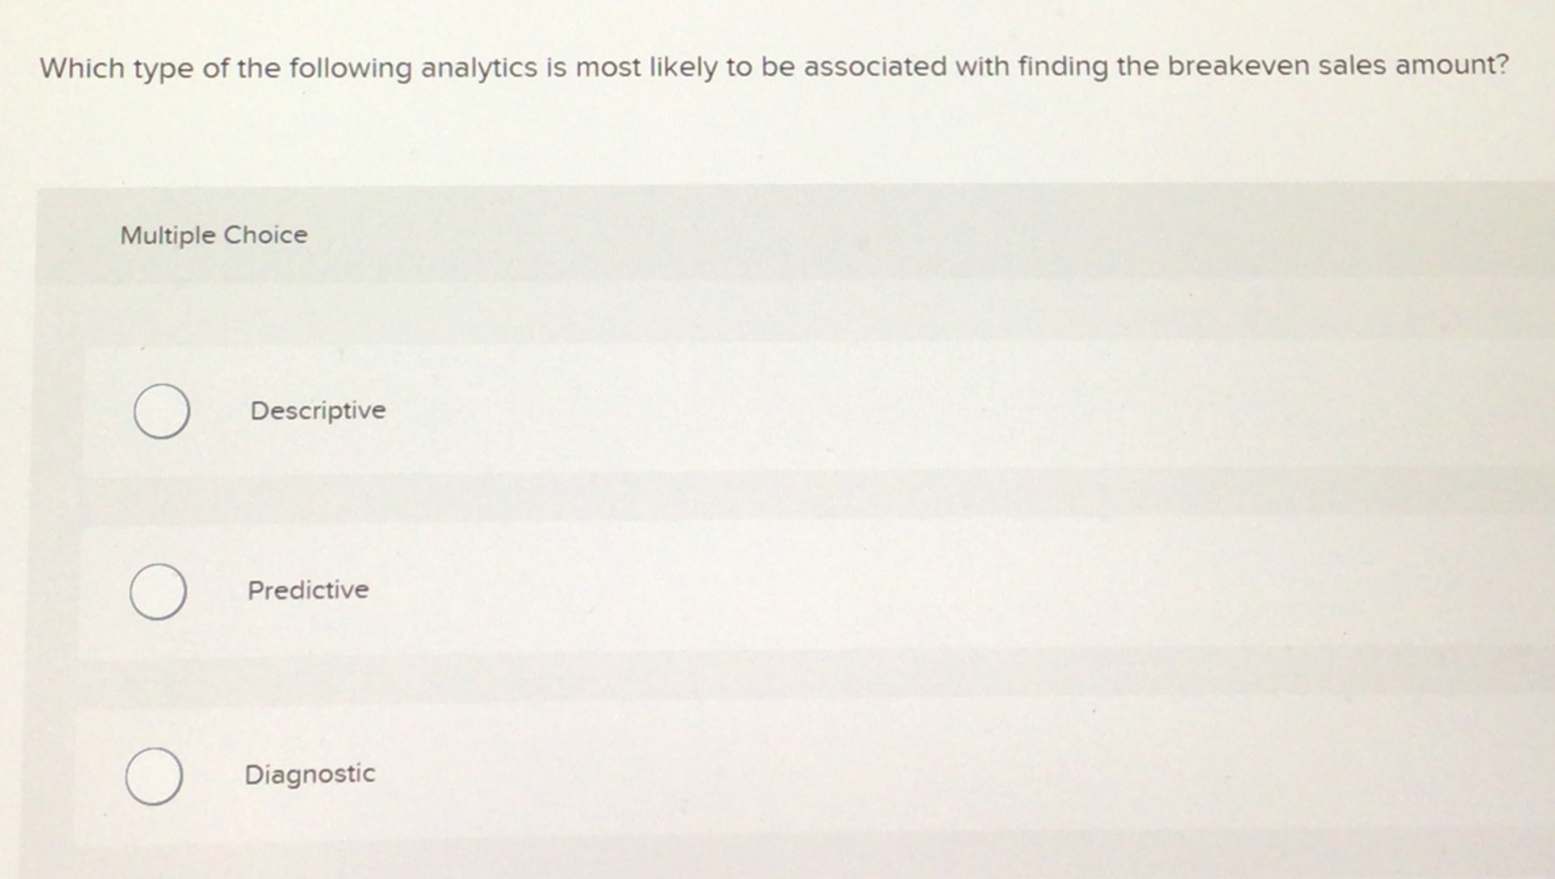Click the Descriptive option label
This screenshot has height=879, width=1555.
pyautogui.click(x=317, y=410)
